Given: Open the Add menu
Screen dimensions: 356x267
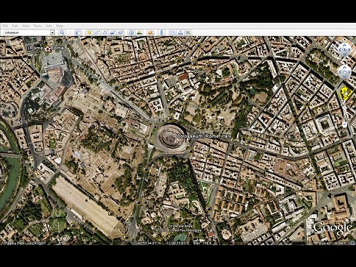Looking at the screenshot, I should pyautogui.click(x=49, y=26).
